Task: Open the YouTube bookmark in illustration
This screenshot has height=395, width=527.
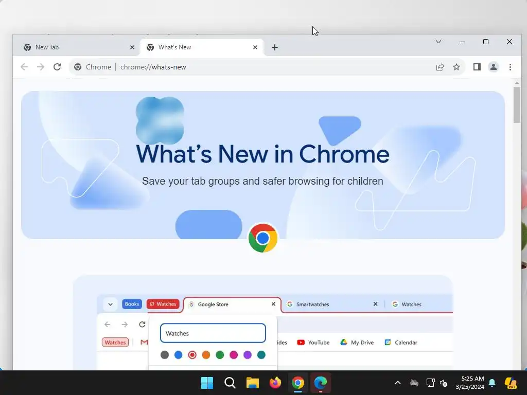Action: point(313,342)
